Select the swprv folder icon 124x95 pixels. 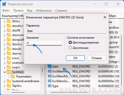point(9,67)
